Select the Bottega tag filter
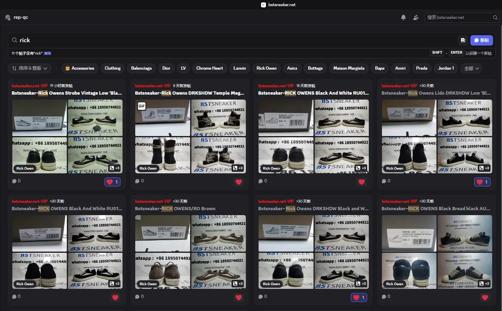The width and height of the screenshot is (502, 311). pyautogui.click(x=315, y=68)
